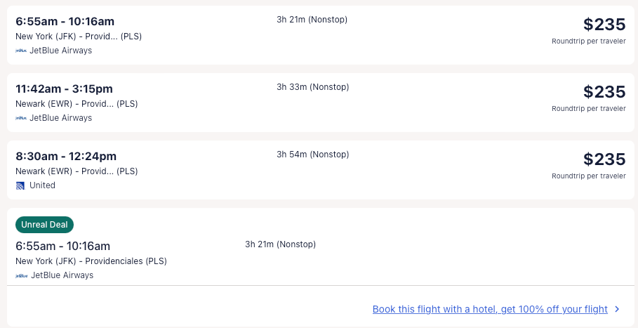This screenshot has height=328, width=638.
Task: Click the JetBlue logo on the $235 JFK flight
Action: [x=21, y=51]
